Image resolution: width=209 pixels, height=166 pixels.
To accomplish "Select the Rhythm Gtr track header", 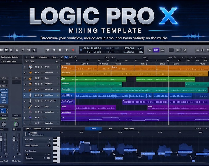I will pyautogui.click(x=41, y=89).
